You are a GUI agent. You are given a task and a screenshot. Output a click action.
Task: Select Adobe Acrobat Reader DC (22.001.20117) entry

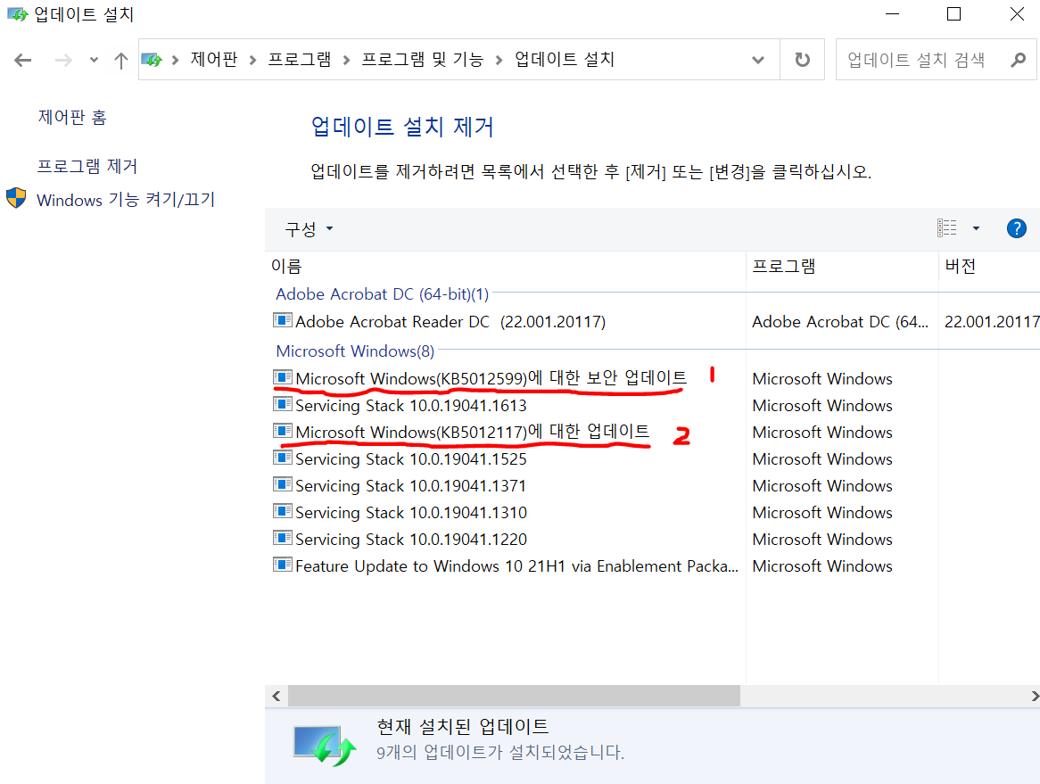click(x=450, y=322)
